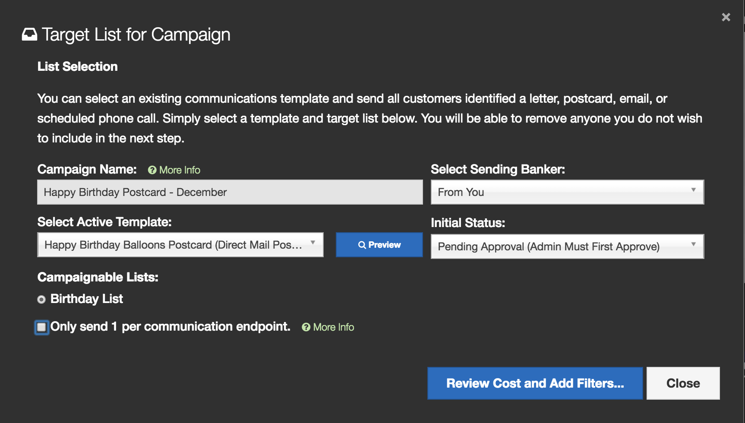Image resolution: width=745 pixels, height=423 pixels.
Task: Select the Birthday List radio button
Action: (x=41, y=299)
